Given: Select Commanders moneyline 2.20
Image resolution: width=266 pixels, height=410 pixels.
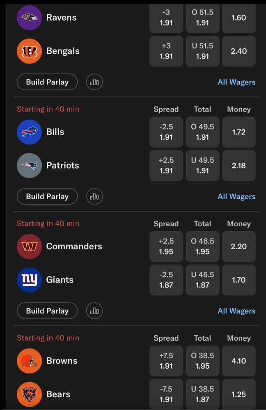Looking at the screenshot, I should [x=239, y=246].
